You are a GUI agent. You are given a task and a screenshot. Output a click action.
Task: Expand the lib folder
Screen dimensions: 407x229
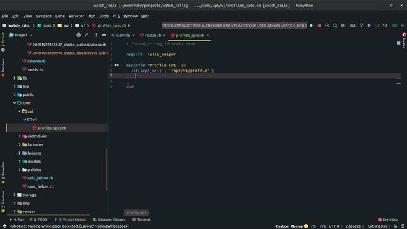point(15,78)
